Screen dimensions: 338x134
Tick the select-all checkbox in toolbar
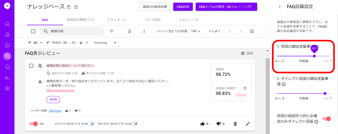(x=33, y=31)
